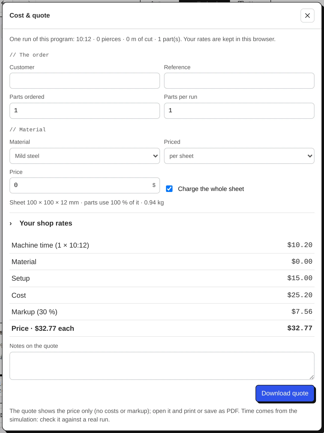Click the material Price input field
Viewport: 324px width, 433px height.
point(85,185)
